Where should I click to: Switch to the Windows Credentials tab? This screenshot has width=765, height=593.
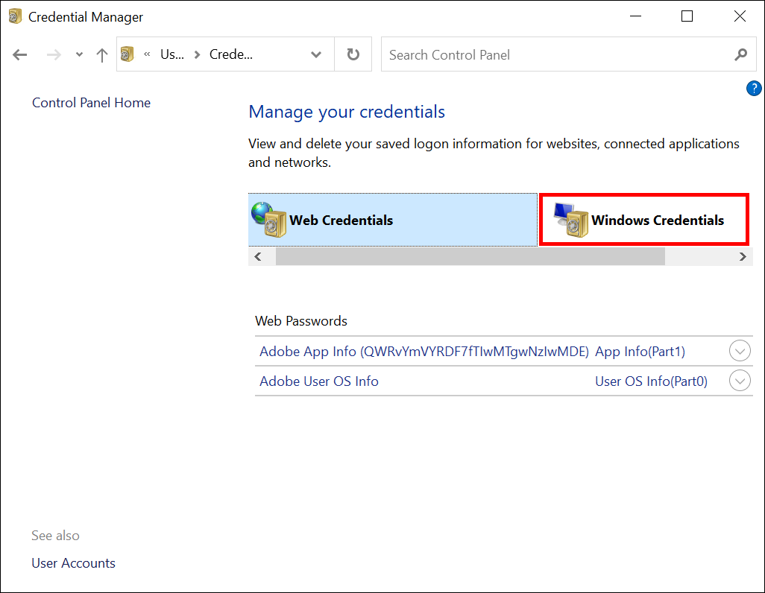click(657, 220)
